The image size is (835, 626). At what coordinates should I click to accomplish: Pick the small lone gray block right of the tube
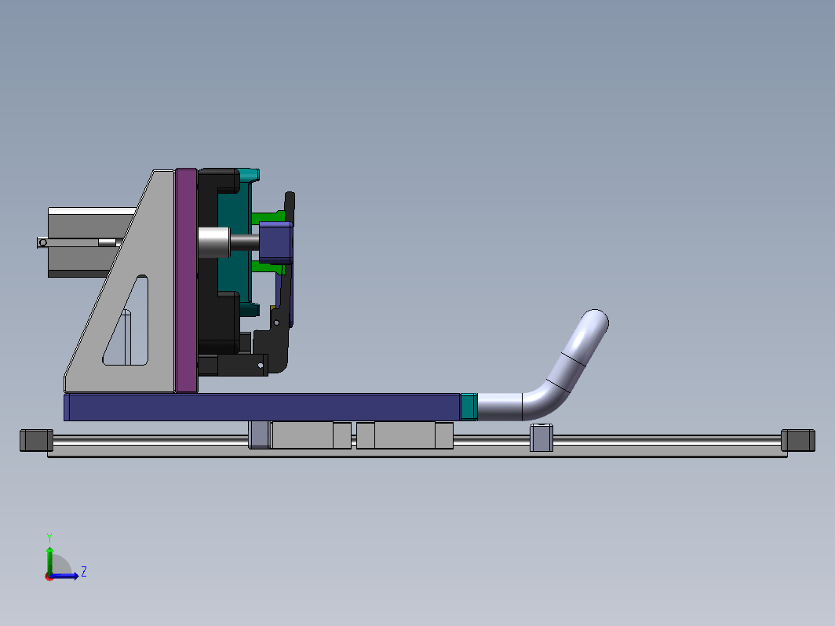(541, 438)
